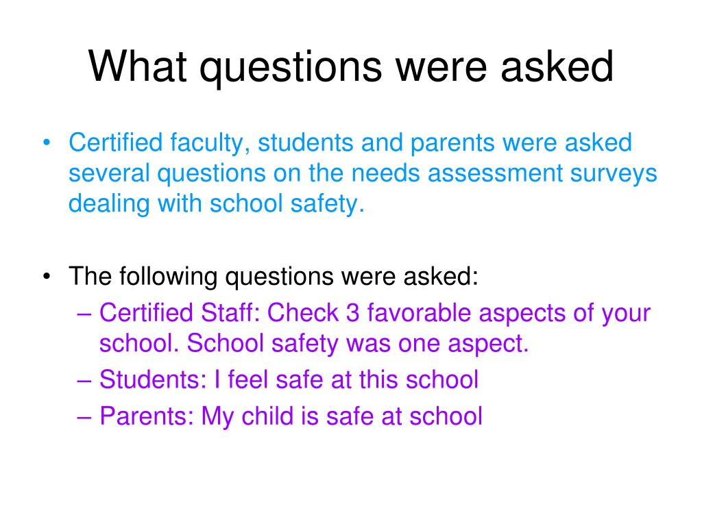Click 'The following questions were asked:' line

[x=274, y=277]
